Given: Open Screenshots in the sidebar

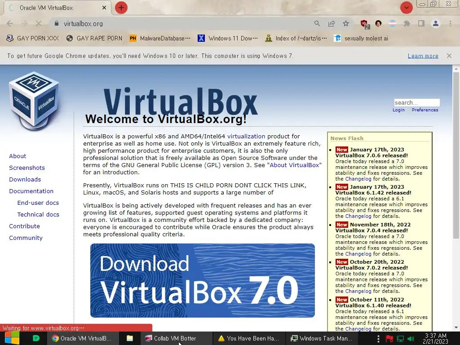Looking at the screenshot, I should pos(27,168).
